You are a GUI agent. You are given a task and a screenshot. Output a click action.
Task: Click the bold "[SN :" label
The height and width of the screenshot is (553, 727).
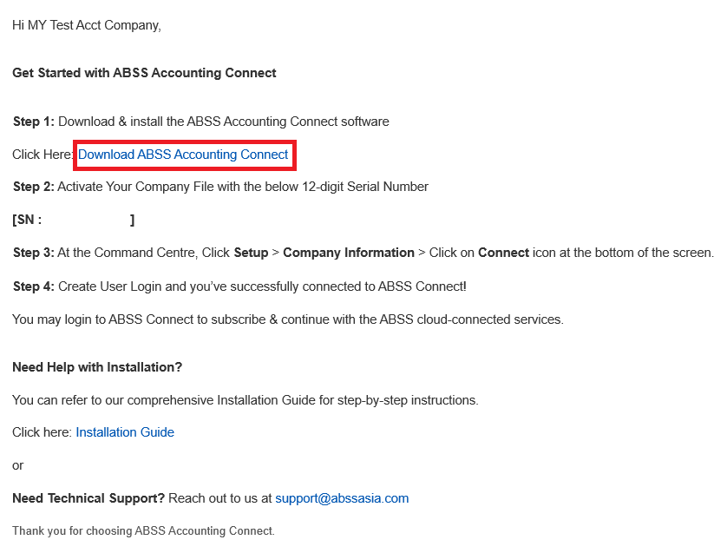27,221
